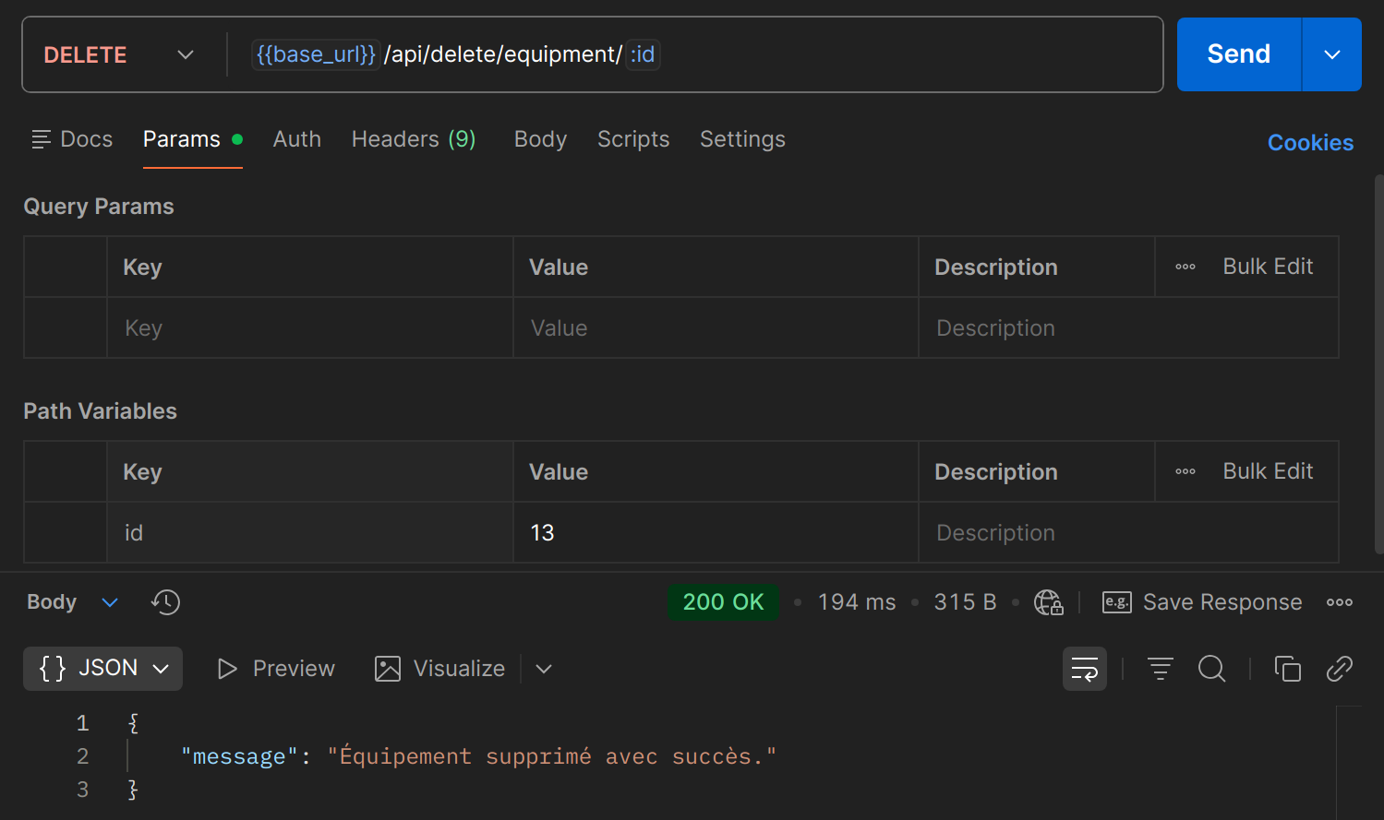Search within the response body
1384x820 pixels.
[x=1212, y=669]
